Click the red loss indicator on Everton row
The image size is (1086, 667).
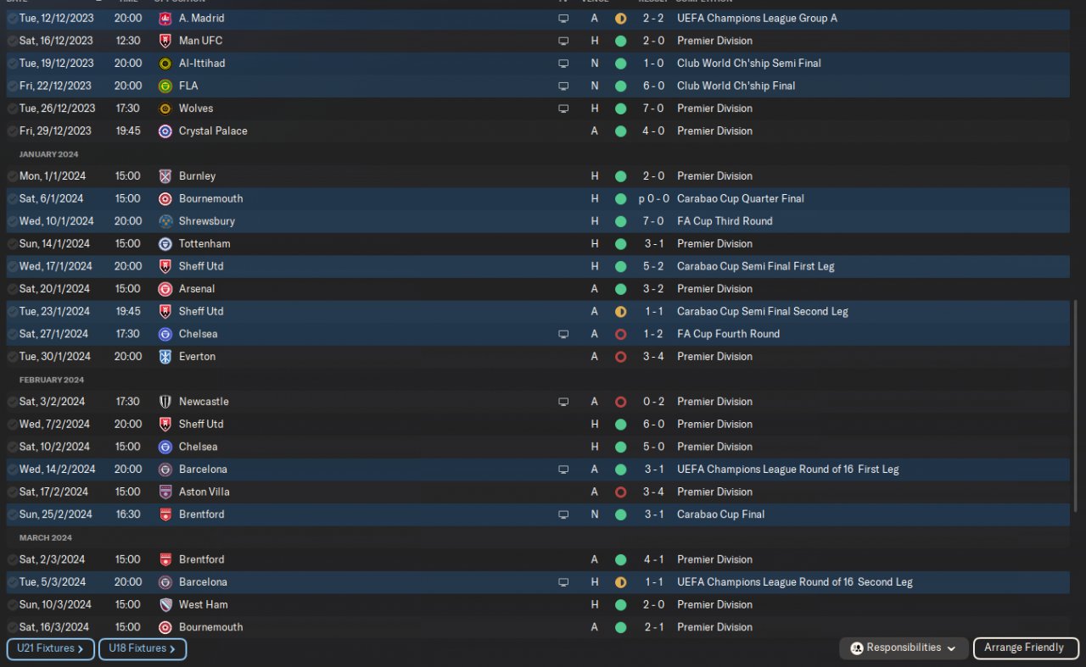pyautogui.click(x=620, y=357)
